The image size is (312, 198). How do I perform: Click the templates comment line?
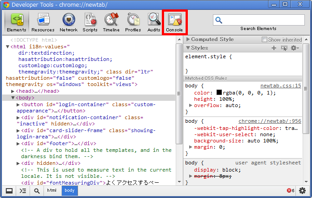(96, 153)
